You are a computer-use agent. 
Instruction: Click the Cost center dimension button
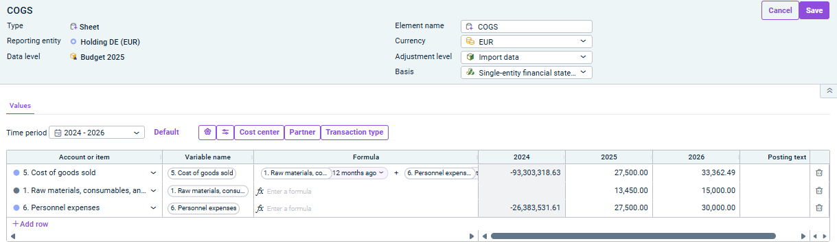(259, 132)
